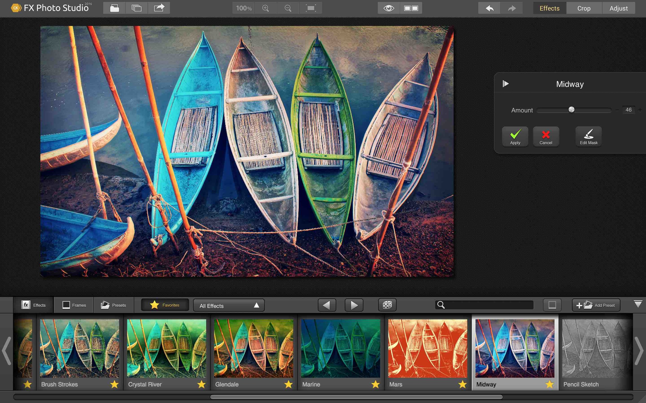
Task: Open the All Effects dropdown
Action: click(229, 305)
